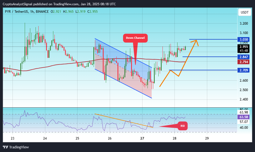Viewport: 255px width, 152px height.
Task: Click the red 2.794 moving average label
Action: click(x=243, y=62)
